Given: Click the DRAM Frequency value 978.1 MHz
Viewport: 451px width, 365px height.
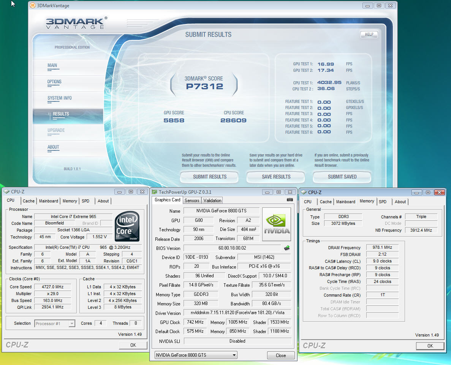Looking at the screenshot, I should 382,247.
